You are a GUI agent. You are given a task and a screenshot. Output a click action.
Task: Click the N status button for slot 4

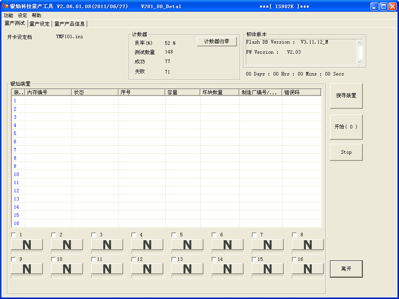click(x=147, y=244)
